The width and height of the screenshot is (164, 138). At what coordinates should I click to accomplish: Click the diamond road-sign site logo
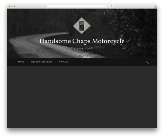(x=82, y=26)
